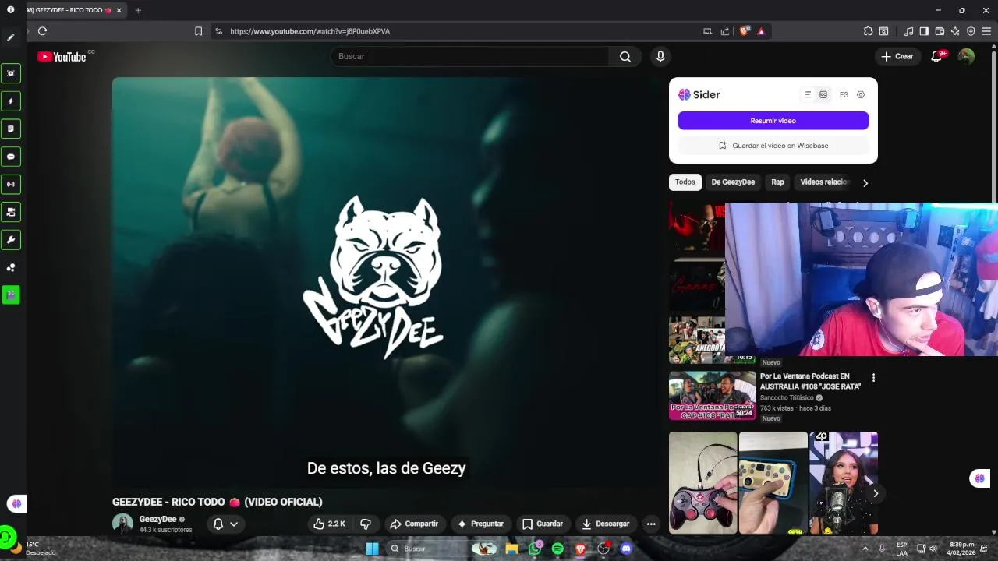Switch Sider to list view icon
Image resolution: width=998 pixels, height=561 pixels.
click(x=808, y=94)
